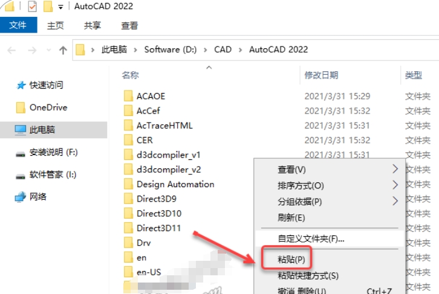The height and width of the screenshot is (294, 439).
Task: Select 网络 in the navigation pane
Action: (38, 197)
